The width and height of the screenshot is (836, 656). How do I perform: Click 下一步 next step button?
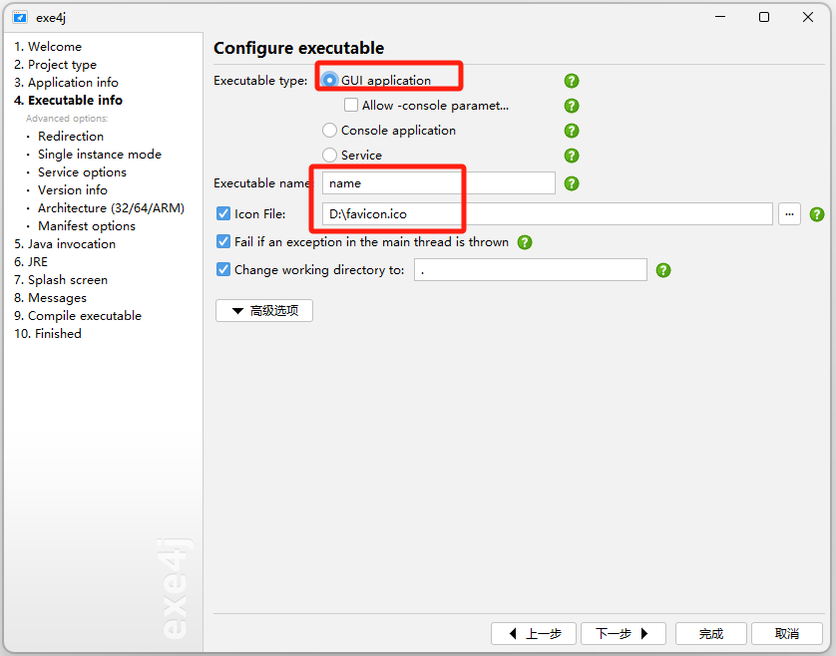624,634
